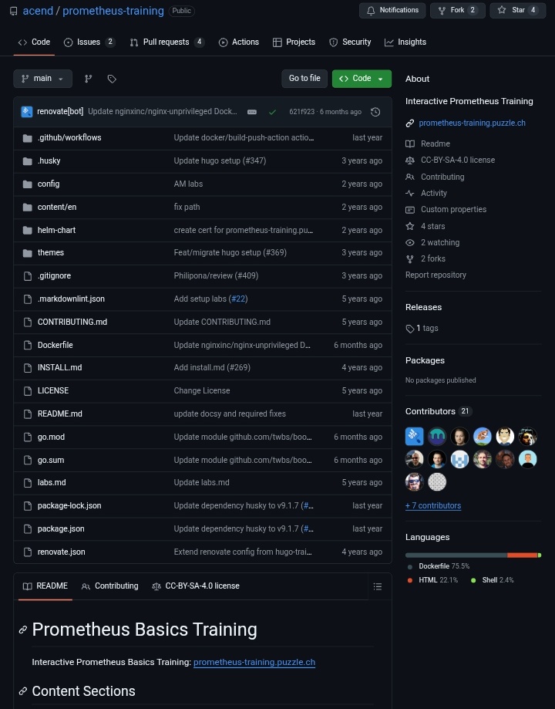The width and height of the screenshot is (555, 709).
Task: Click Dockerfile segment of languages bar
Action: [456, 555]
